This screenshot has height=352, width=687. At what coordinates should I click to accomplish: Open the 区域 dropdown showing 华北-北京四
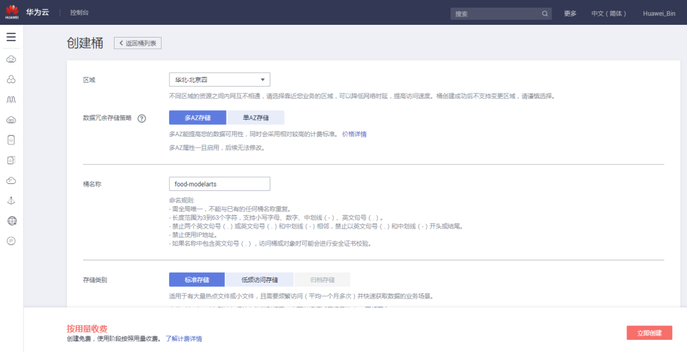[x=219, y=80]
